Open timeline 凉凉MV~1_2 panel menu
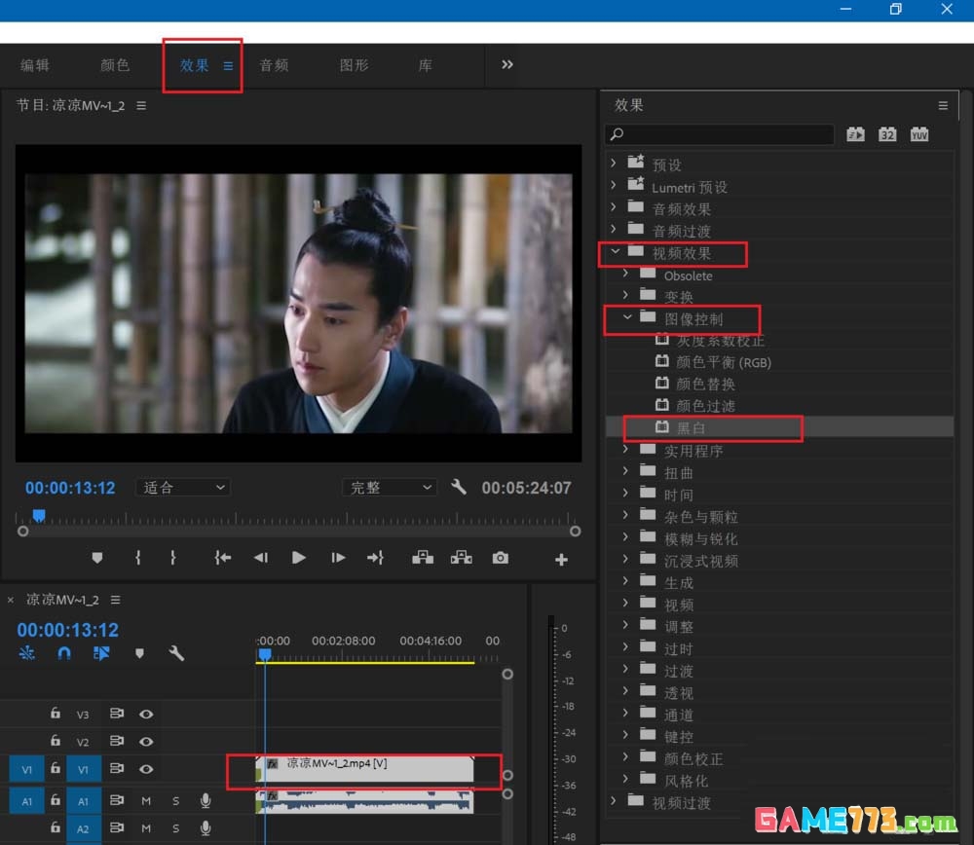Viewport: 974px width, 845px height. pyautogui.click(x=116, y=600)
